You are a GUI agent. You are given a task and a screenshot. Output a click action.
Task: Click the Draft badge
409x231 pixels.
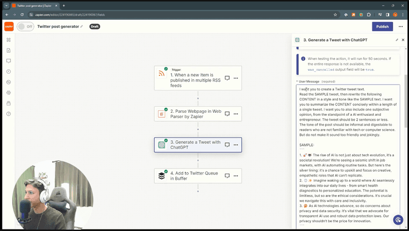pyautogui.click(x=95, y=26)
